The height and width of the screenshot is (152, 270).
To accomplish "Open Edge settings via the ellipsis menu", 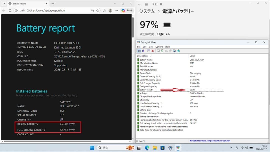I will tap(116, 10).
